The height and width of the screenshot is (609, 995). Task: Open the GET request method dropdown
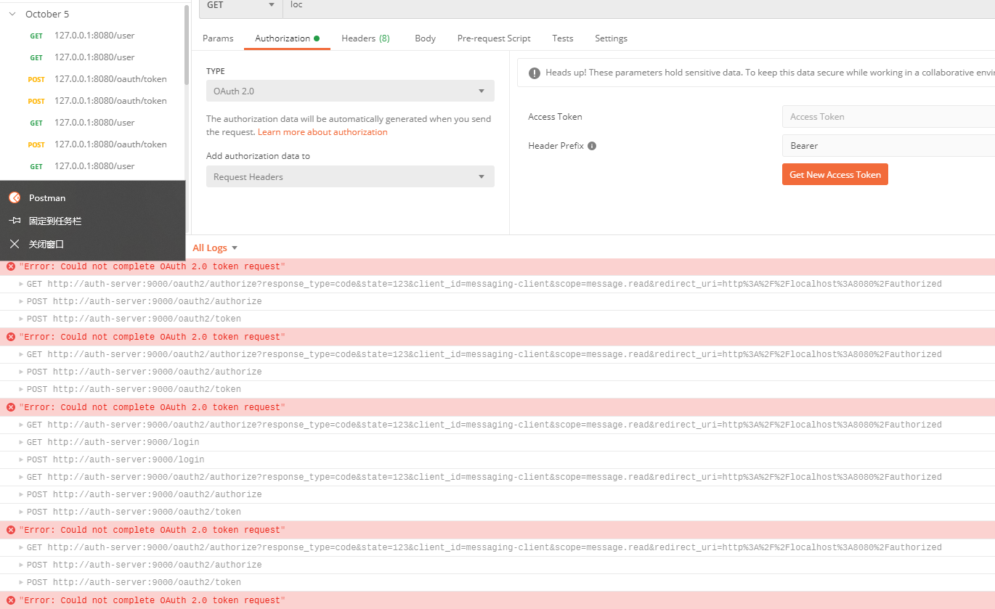pyautogui.click(x=271, y=6)
